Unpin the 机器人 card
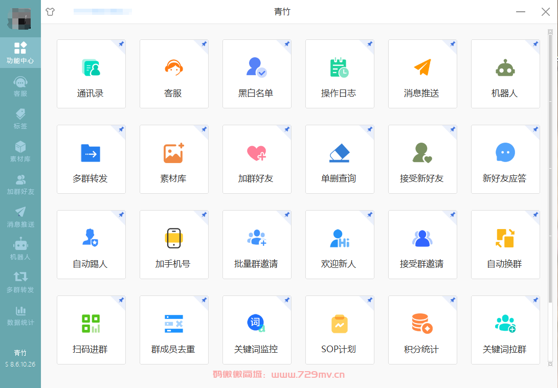Viewport: 558px width, 388px height. (x=535, y=44)
